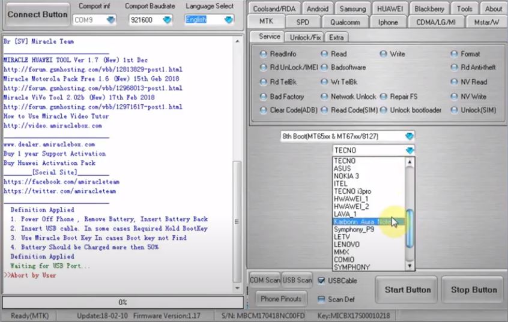Open the Phone Pinouts button

(x=281, y=299)
